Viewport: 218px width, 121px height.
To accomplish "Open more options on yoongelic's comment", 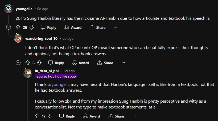I will (x=116, y=27).
